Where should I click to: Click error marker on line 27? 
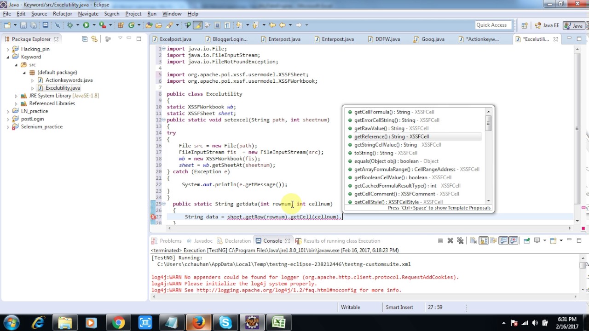pos(153,217)
